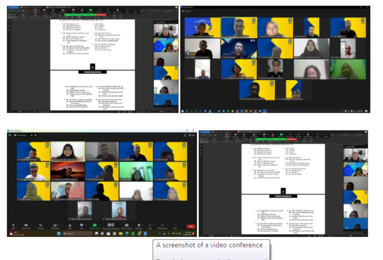Open Security options beside Stop Video
Viewport: 383px width, 260px height.
click(x=41, y=226)
